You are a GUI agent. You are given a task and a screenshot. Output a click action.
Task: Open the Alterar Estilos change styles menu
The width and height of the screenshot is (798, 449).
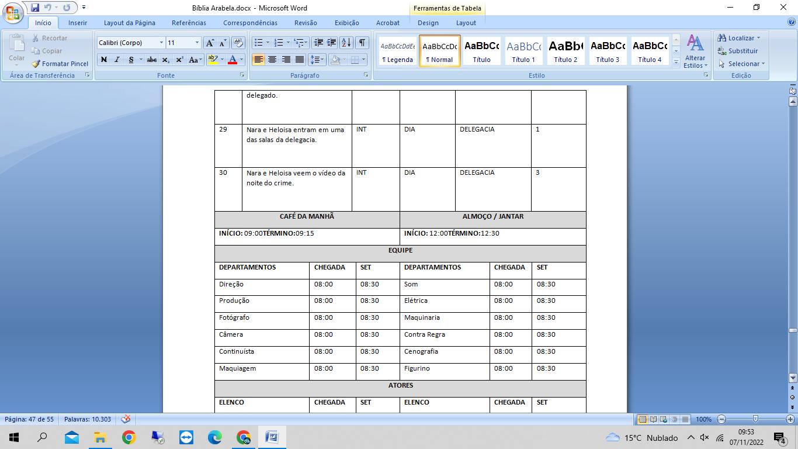coord(695,51)
